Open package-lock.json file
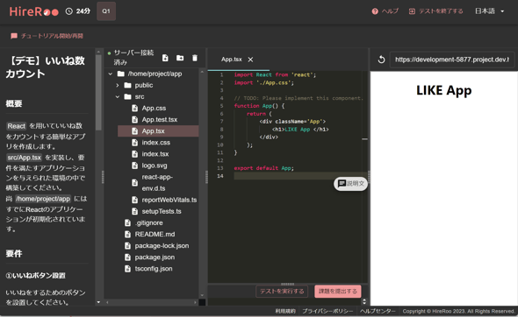Viewport: 518px width, 317px height. click(x=162, y=246)
